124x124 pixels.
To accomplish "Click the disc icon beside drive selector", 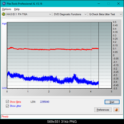I will [3, 14].
